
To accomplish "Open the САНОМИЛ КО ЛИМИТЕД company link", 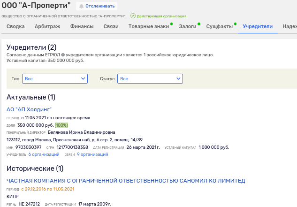I will click(126, 181).
